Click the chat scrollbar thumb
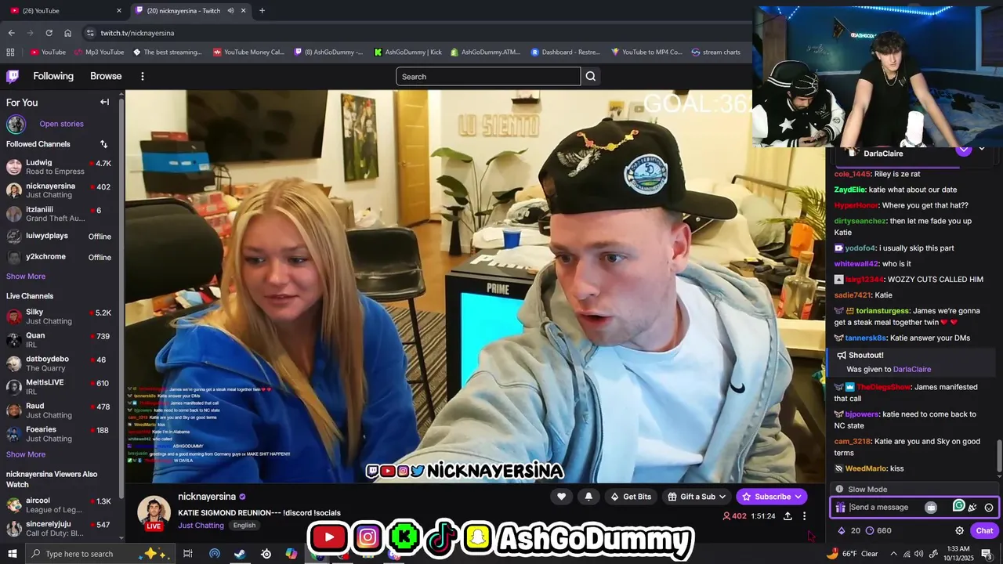Viewport: 1003px width, 564px height. [999, 455]
